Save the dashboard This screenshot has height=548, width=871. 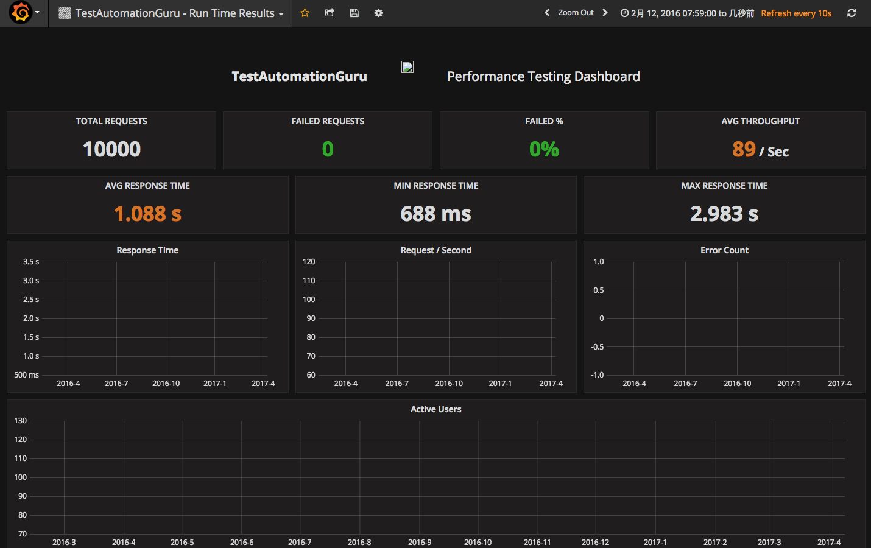click(x=354, y=13)
